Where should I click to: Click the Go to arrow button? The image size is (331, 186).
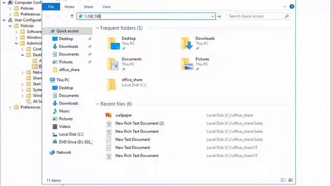(x=219, y=16)
